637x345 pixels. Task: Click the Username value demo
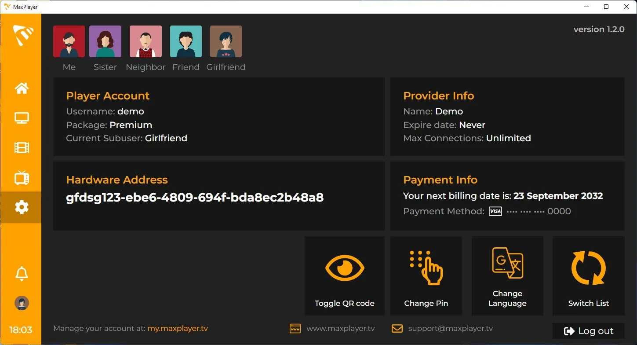point(131,111)
